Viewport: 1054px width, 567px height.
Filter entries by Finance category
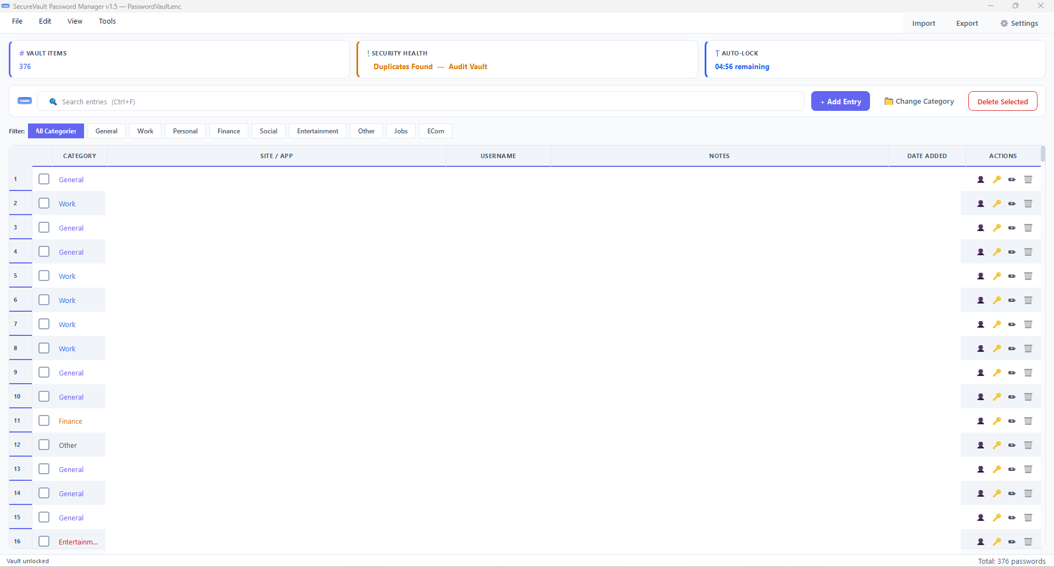[228, 131]
